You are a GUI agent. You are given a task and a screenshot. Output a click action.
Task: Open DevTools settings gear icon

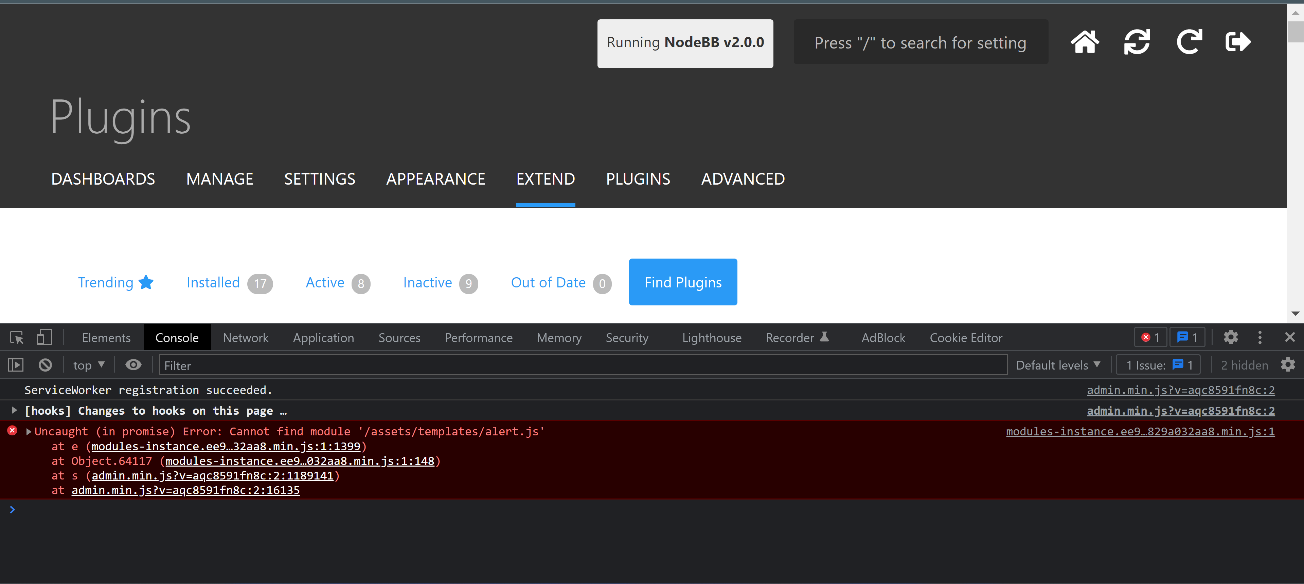tap(1231, 337)
